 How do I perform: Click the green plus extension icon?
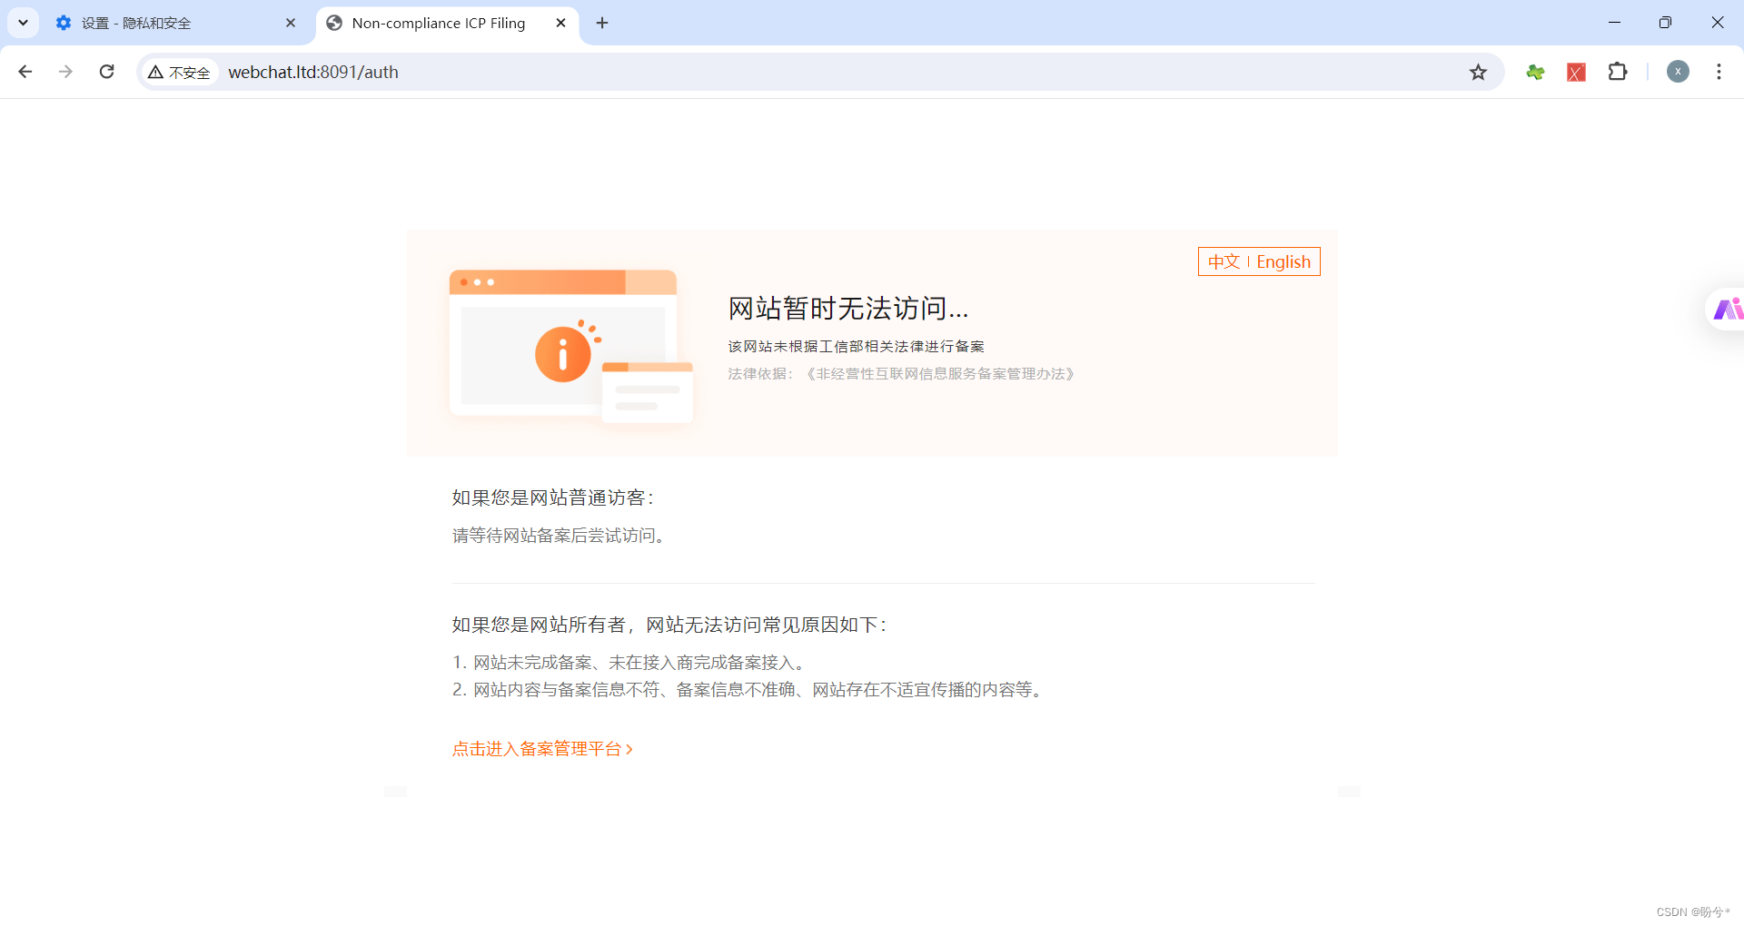click(1535, 72)
